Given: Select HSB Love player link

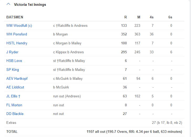Looking at the screenshot, I should click(14, 61).
